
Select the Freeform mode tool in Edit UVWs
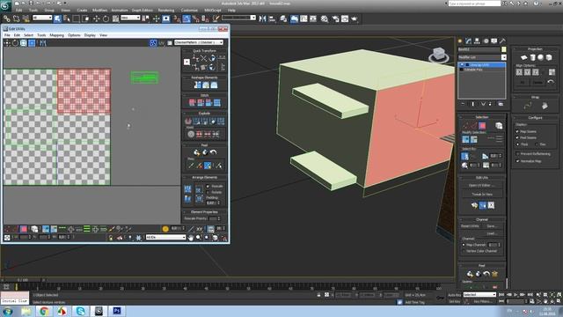pos(32,43)
